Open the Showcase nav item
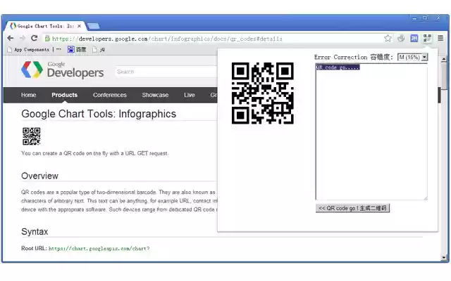The height and width of the screenshot is (281, 451). [155, 95]
